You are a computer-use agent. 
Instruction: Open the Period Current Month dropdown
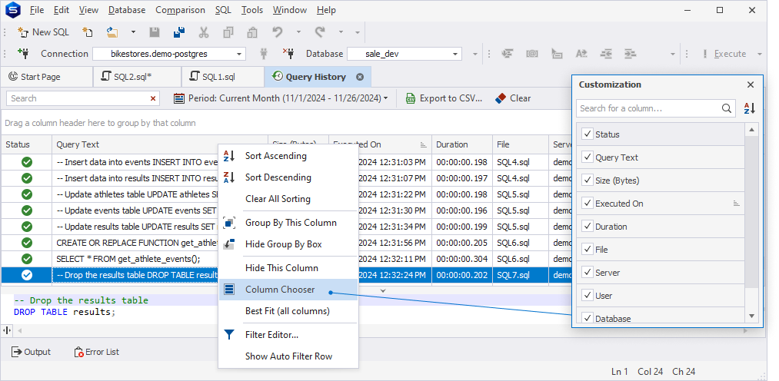(281, 98)
